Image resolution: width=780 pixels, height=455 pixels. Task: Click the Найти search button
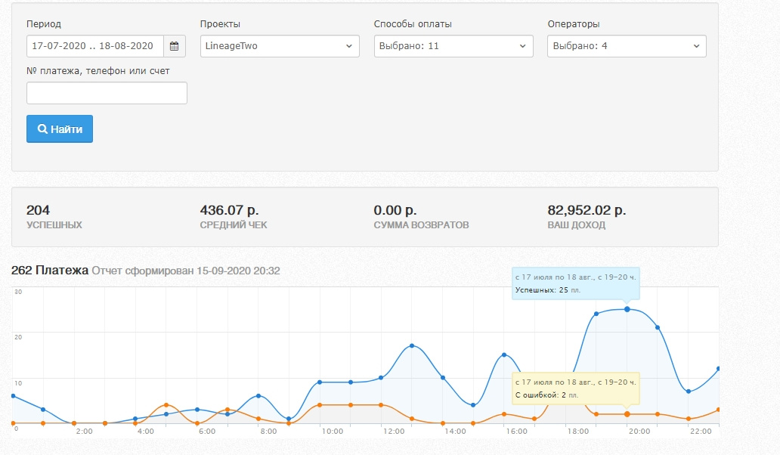coord(60,128)
